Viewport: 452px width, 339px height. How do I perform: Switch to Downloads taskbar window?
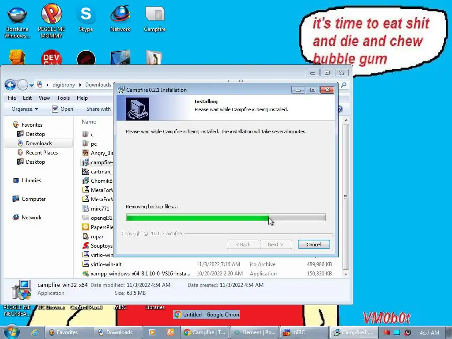pyautogui.click(x=119, y=332)
